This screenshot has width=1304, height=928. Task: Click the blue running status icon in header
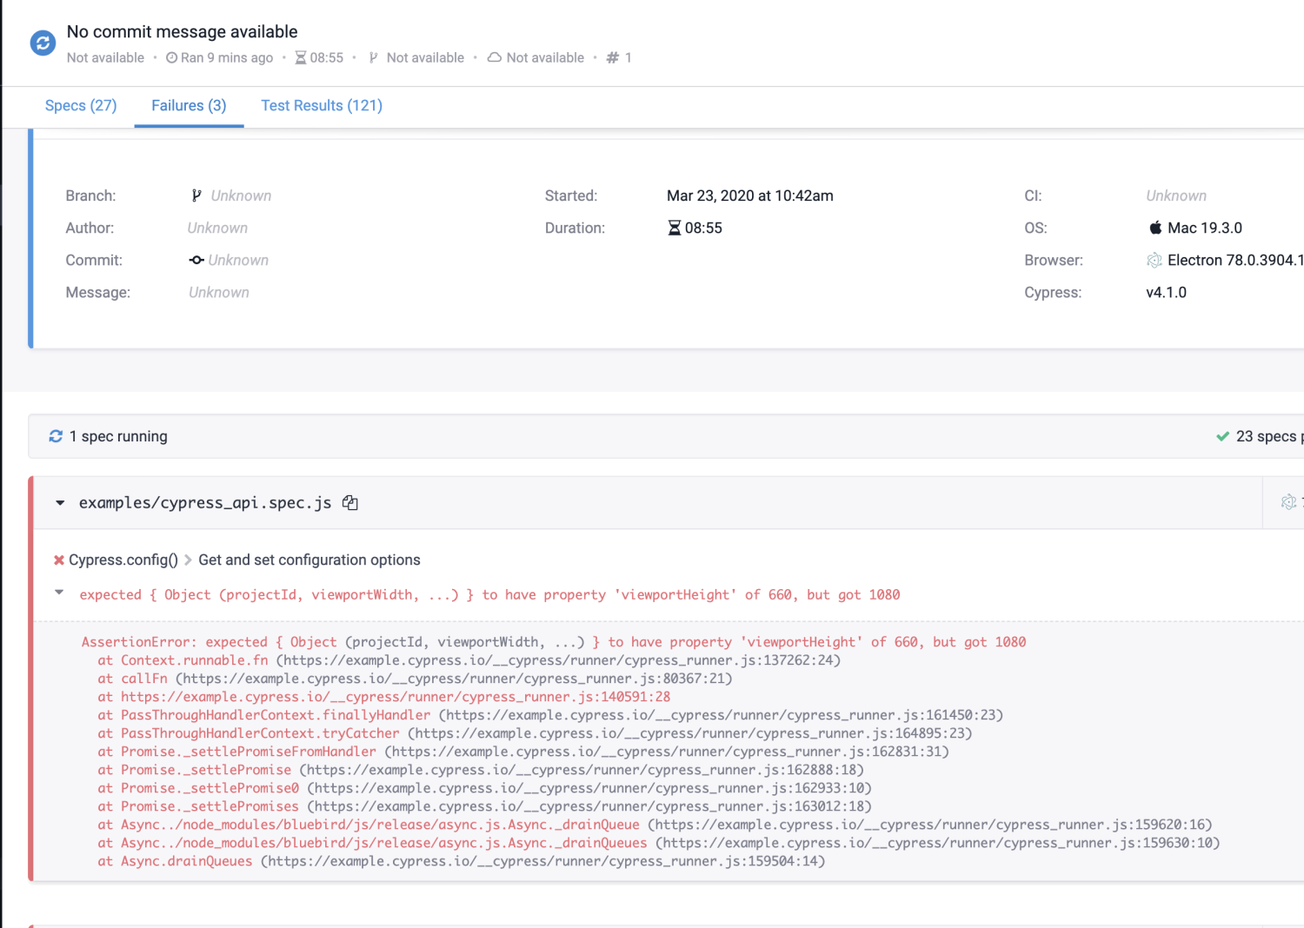pos(43,42)
